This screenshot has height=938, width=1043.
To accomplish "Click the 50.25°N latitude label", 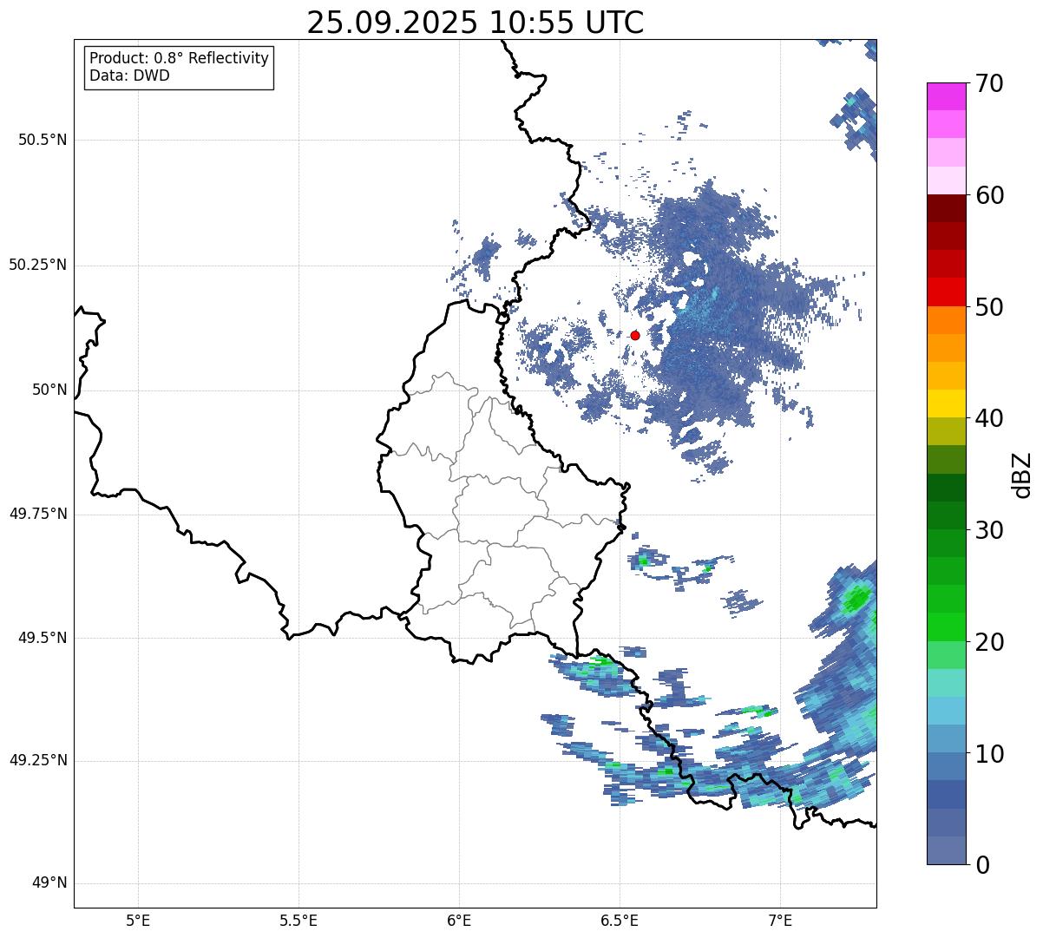I will pyautogui.click(x=38, y=265).
